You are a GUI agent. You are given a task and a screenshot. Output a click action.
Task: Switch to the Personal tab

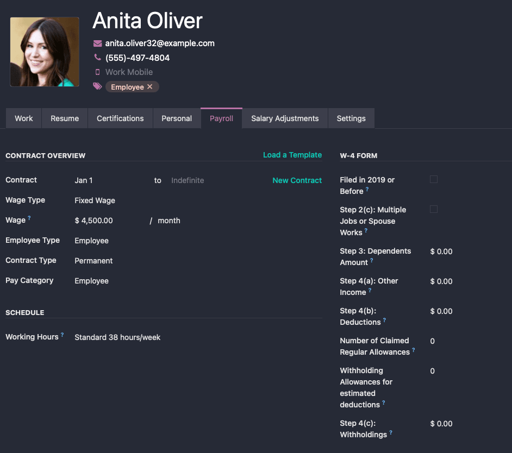point(177,118)
